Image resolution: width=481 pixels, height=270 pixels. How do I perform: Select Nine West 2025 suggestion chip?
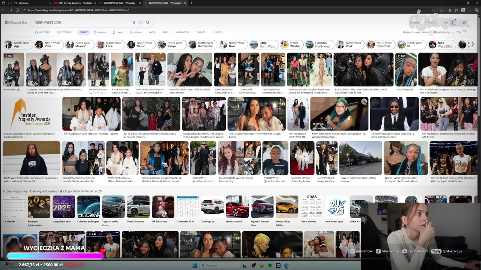(441, 45)
